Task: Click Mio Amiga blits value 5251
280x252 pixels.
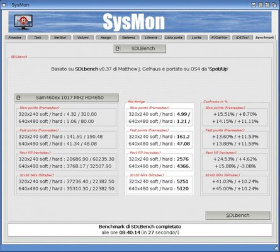Action: tap(182, 181)
